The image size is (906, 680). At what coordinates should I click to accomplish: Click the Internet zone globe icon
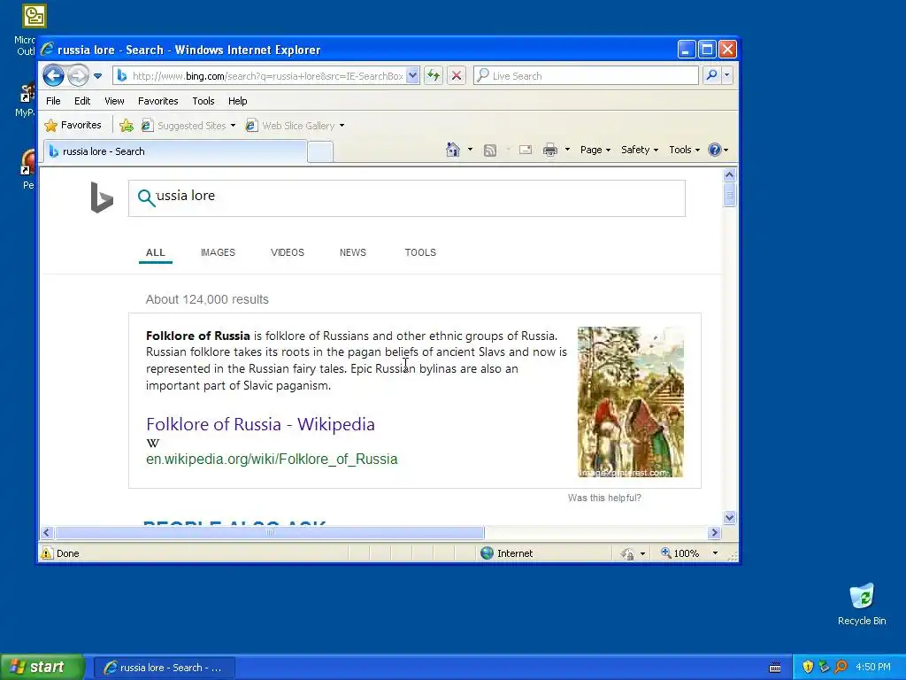[488, 553]
